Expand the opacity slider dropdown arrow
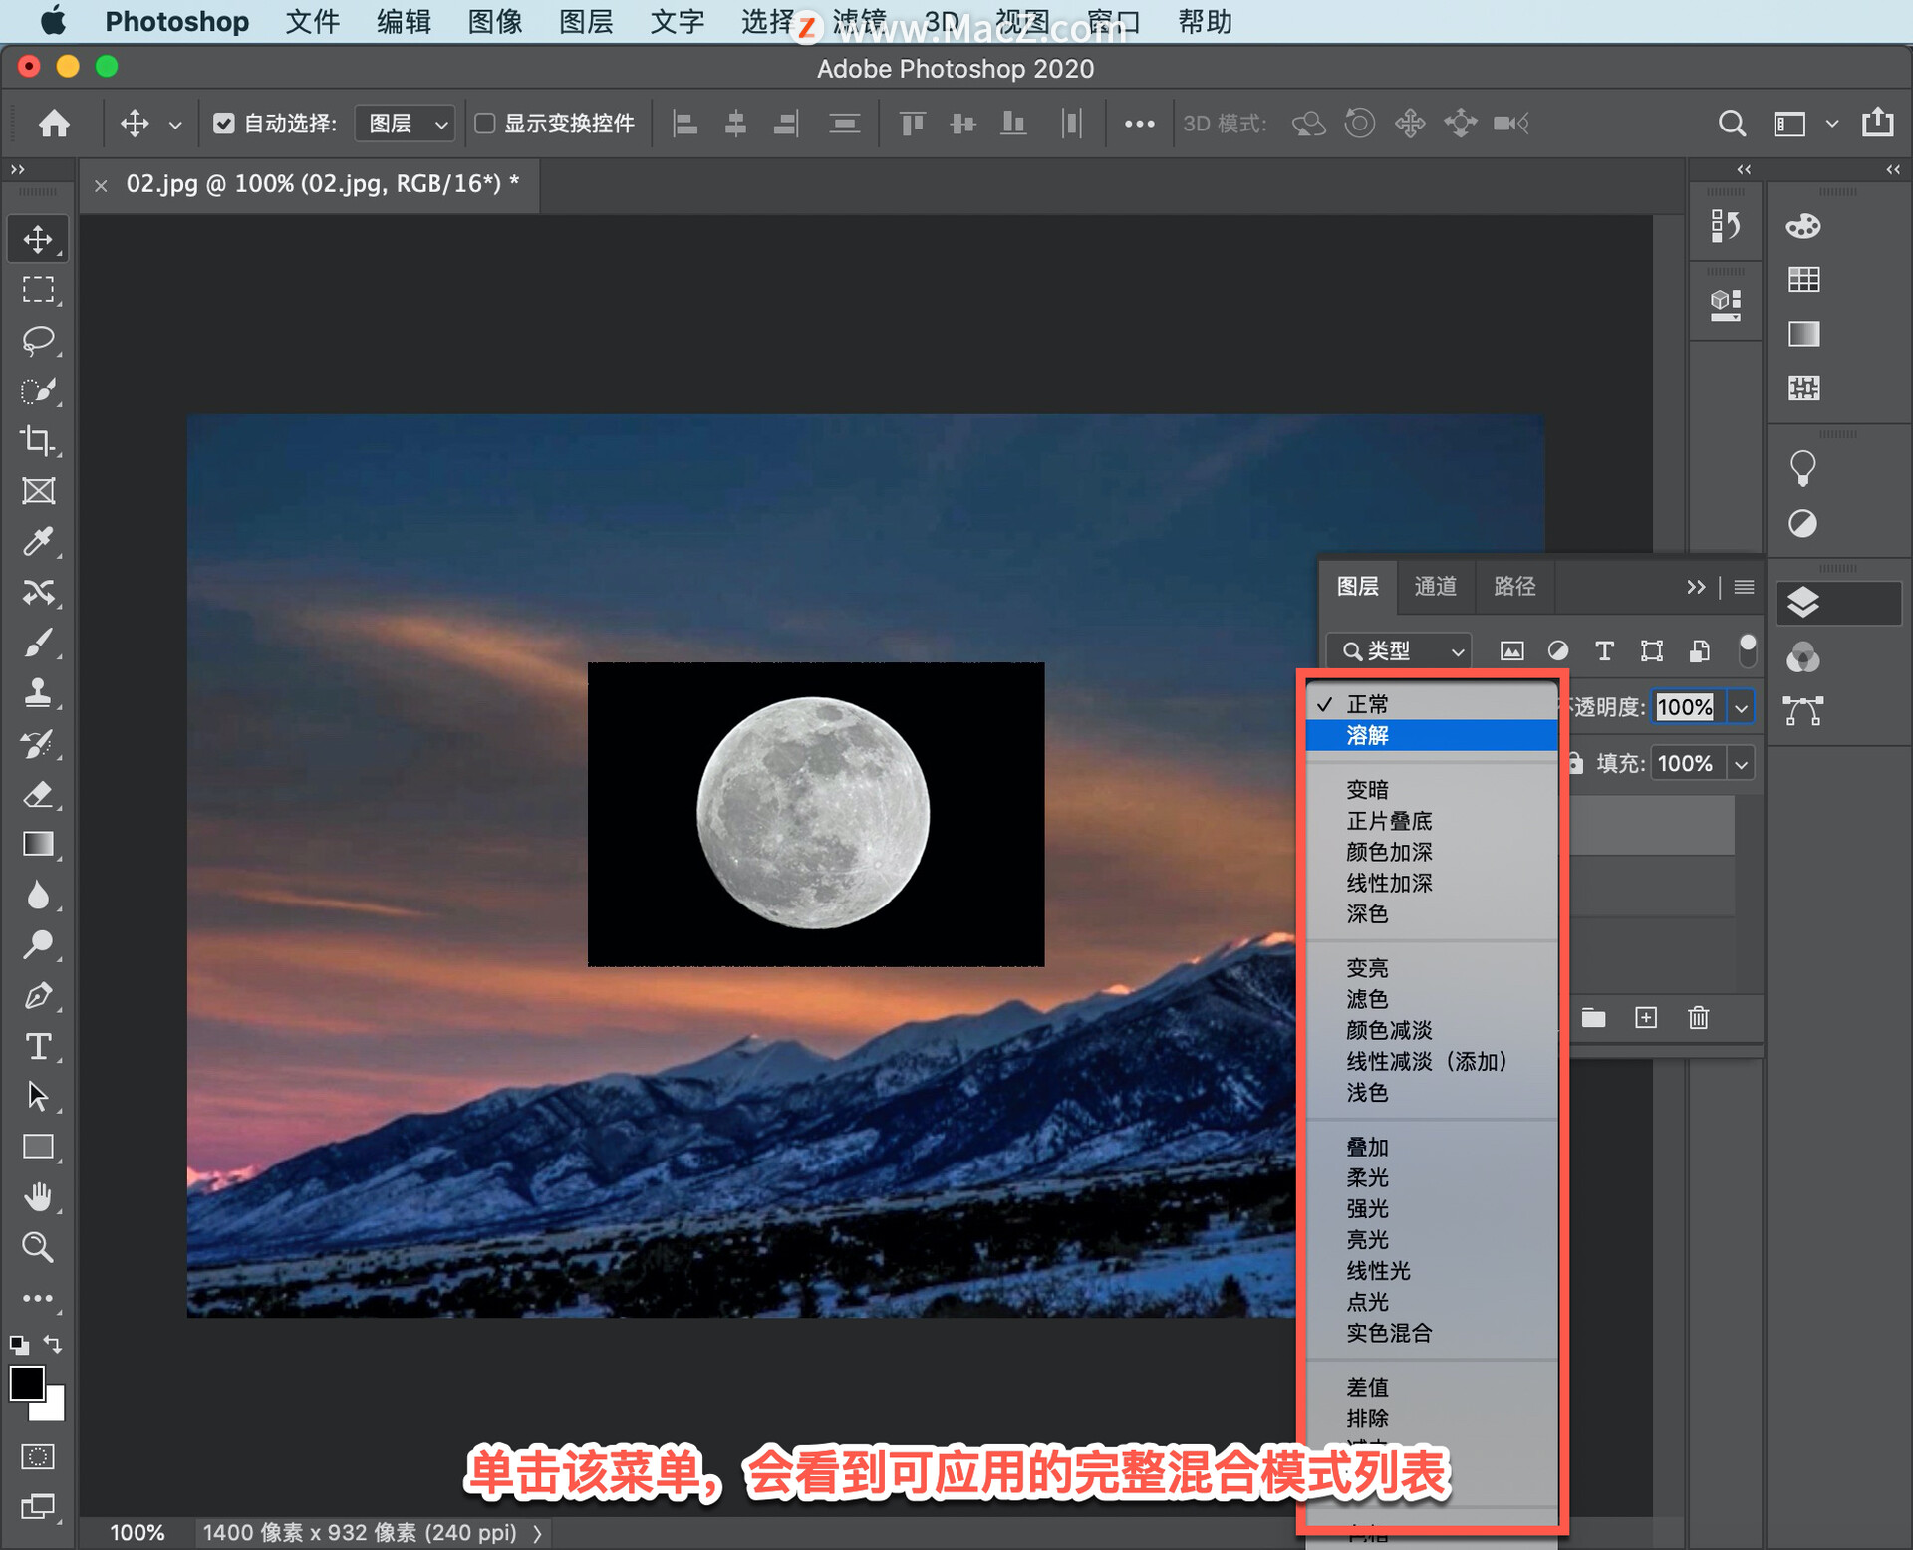This screenshot has height=1550, width=1913. tap(1742, 707)
